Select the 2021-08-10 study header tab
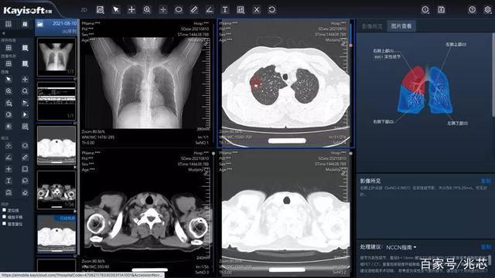Image resolution: width=495 pixels, height=278 pixels. [x=56, y=27]
